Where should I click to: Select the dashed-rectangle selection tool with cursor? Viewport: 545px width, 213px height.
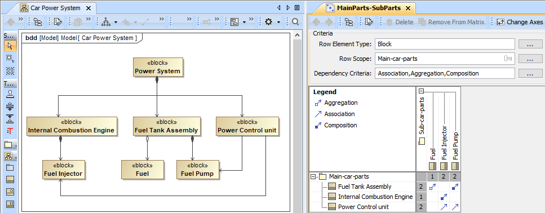(x=10, y=59)
